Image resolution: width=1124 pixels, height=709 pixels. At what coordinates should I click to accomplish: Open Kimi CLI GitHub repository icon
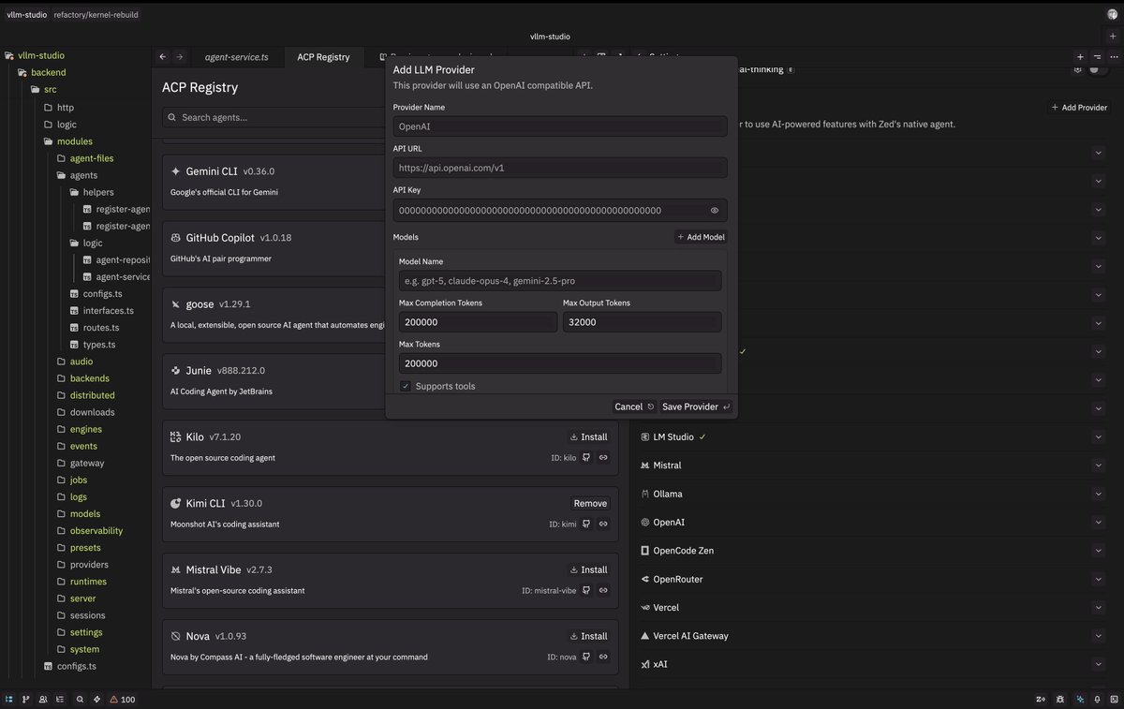point(586,524)
